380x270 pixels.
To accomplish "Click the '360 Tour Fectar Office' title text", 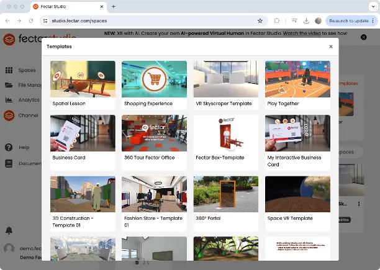I will (x=149, y=158).
